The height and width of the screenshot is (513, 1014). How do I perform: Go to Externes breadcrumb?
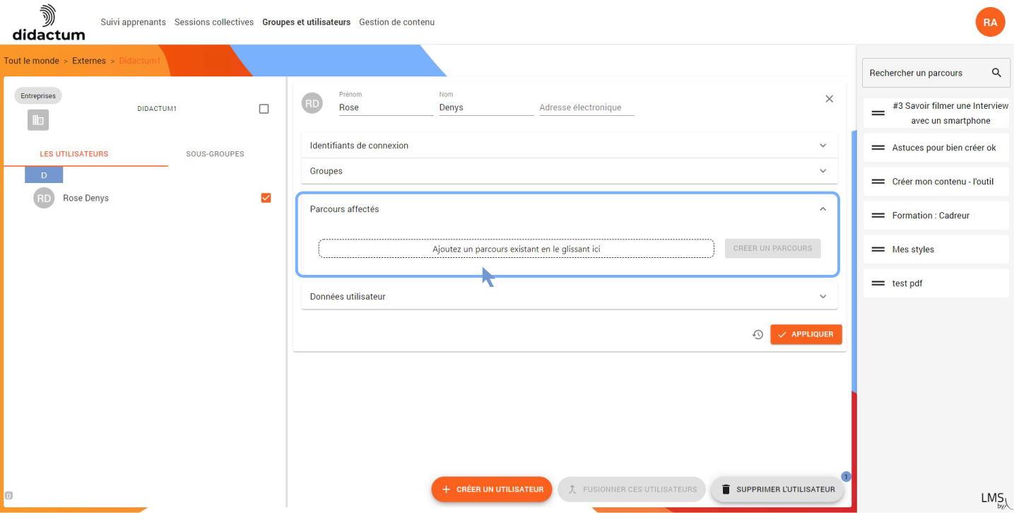point(89,61)
